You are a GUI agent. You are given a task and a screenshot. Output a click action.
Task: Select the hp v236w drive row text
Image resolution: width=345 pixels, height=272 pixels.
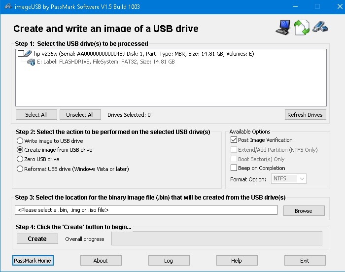point(144,54)
